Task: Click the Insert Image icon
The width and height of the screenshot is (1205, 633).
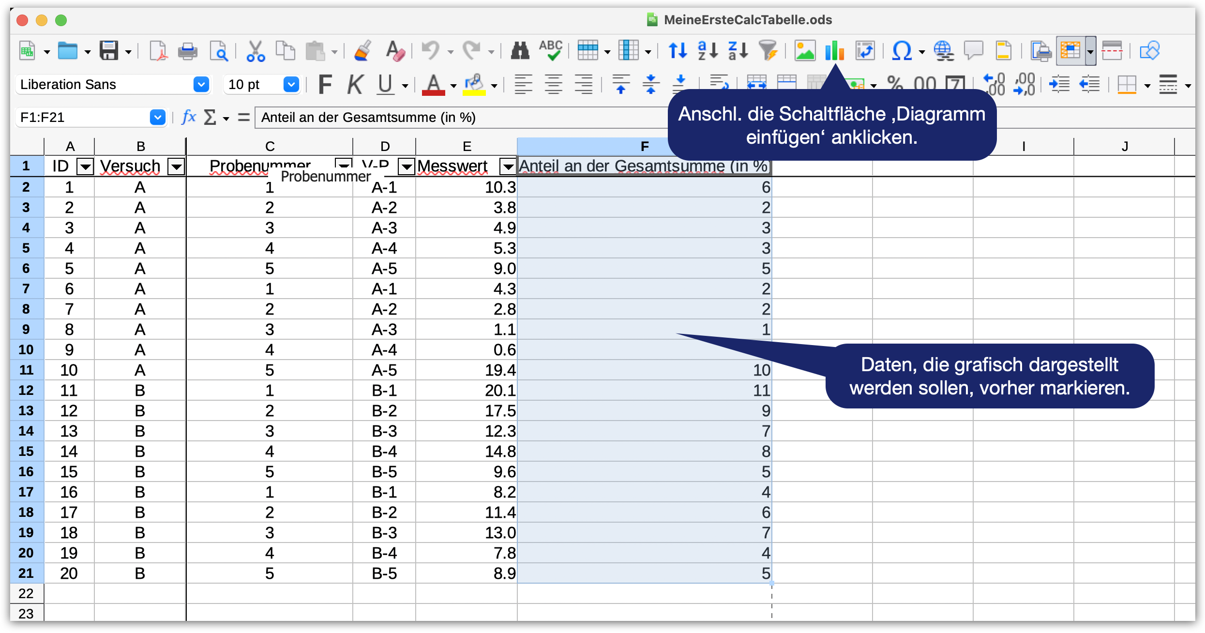Action: (x=805, y=50)
